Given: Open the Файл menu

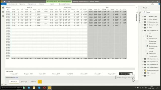Looking at the screenshot, I should (x=4, y=4).
